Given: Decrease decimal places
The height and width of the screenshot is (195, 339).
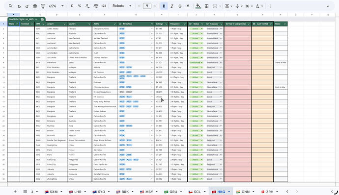Looking at the screenshot, I should (87, 6).
